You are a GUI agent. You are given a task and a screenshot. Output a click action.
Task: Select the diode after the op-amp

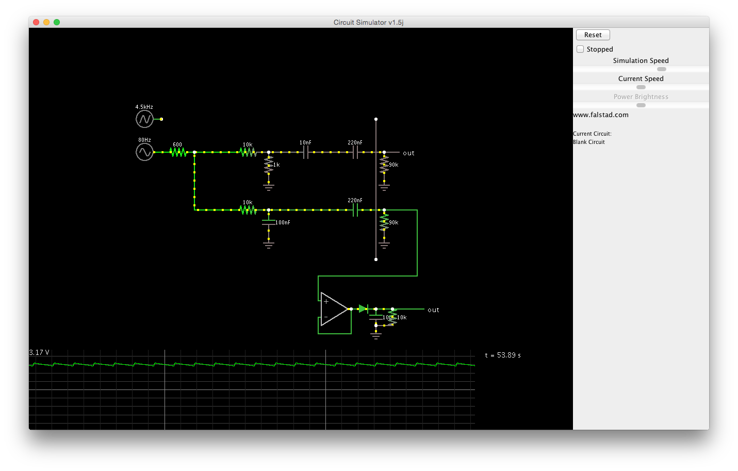click(363, 309)
